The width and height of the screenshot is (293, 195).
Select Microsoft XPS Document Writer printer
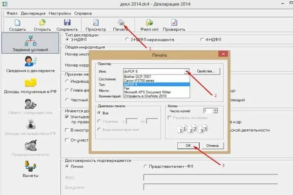tap(157, 92)
